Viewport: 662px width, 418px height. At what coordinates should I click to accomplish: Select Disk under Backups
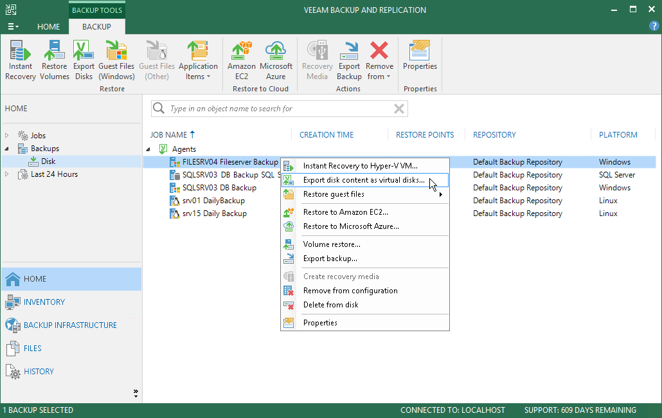coord(48,161)
